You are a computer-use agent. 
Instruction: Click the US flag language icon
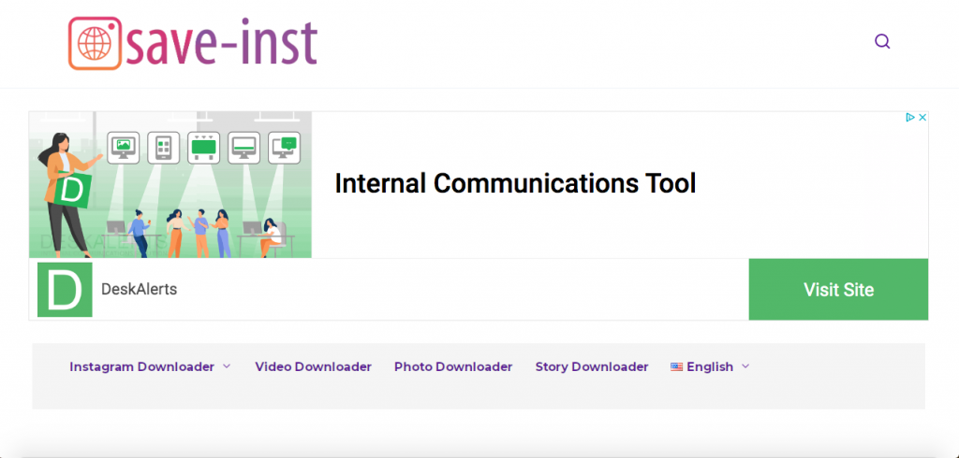[676, 367]
